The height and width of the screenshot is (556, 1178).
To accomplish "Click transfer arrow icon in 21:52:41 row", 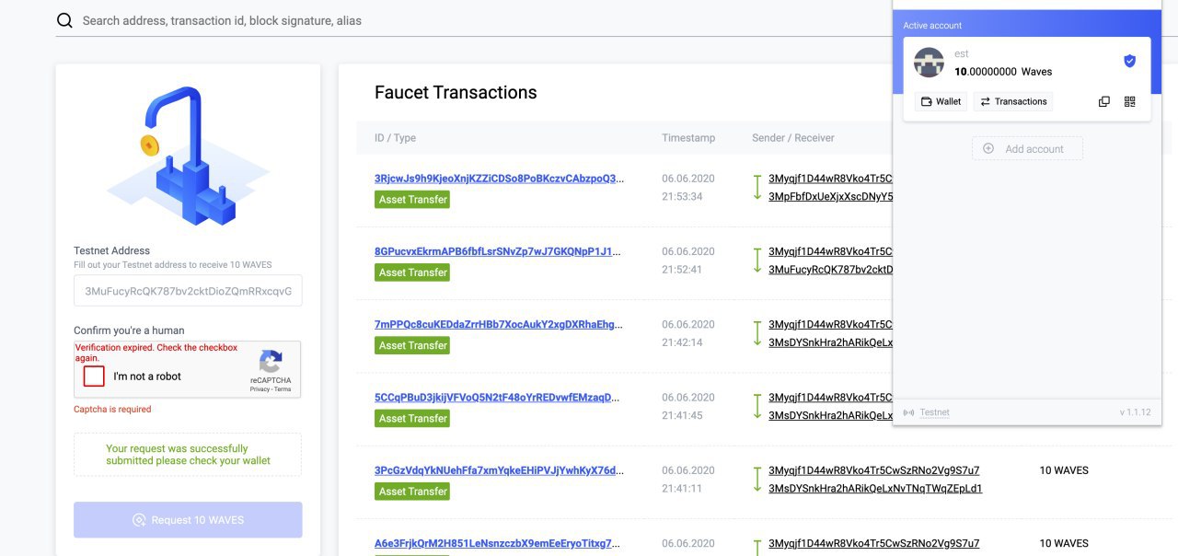I will (x=757, y=260).
